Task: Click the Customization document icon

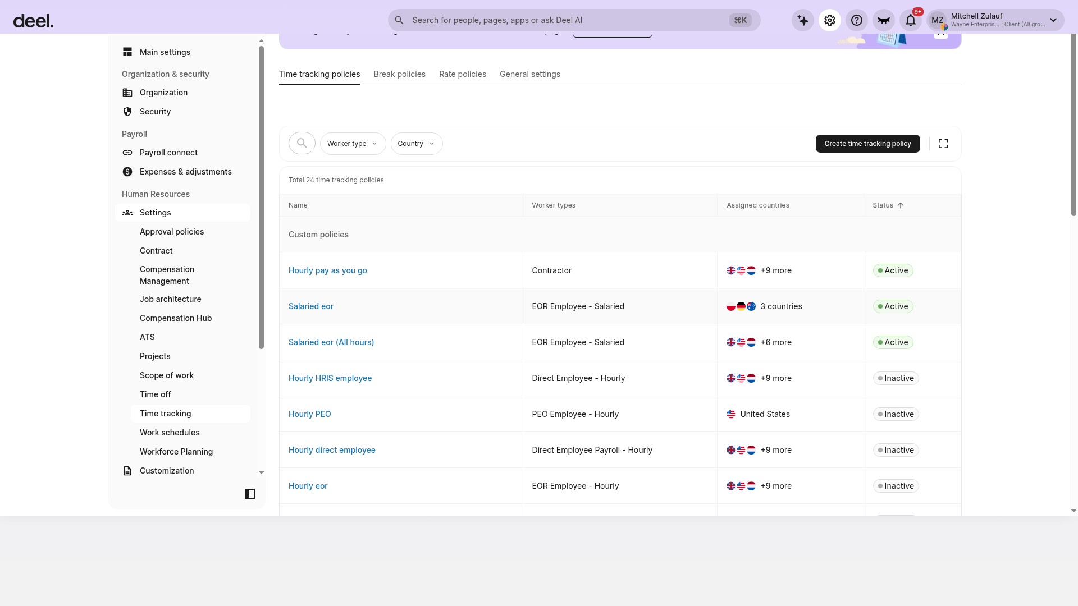Action: point(127,471)
